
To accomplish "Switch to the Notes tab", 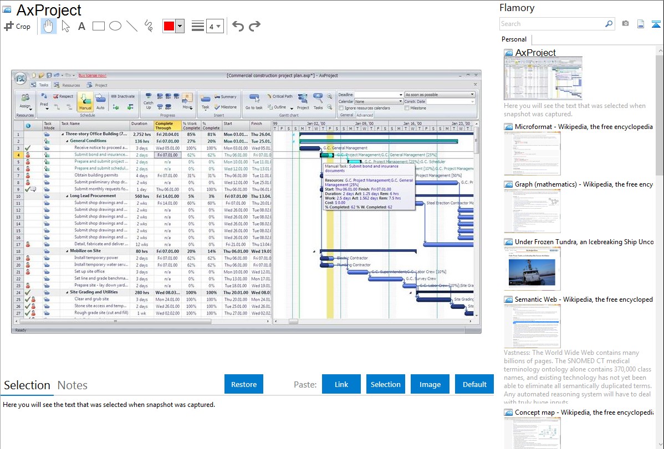I will click(73, 385).
